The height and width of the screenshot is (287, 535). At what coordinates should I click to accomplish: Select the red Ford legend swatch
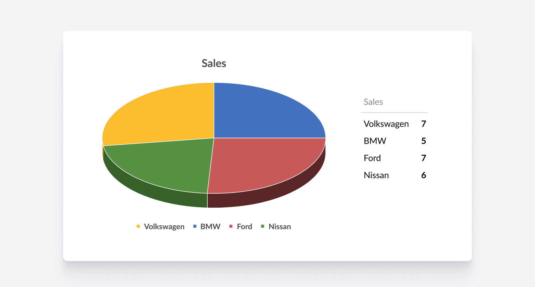click(x=231, y=226)
